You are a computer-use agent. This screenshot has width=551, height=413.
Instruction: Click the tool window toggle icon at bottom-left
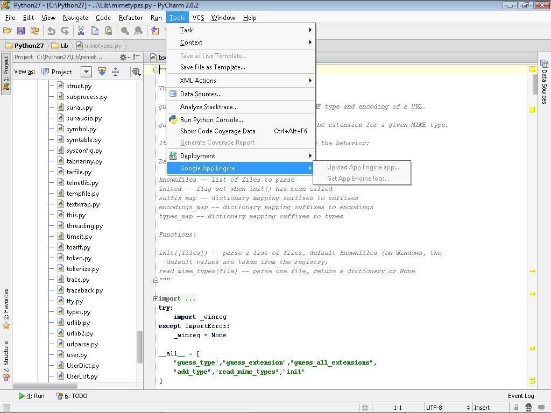tap(6, 408)
